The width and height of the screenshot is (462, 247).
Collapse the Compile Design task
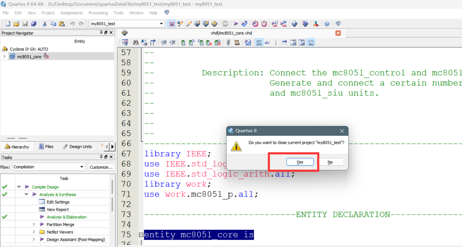(x=19, y=187)
